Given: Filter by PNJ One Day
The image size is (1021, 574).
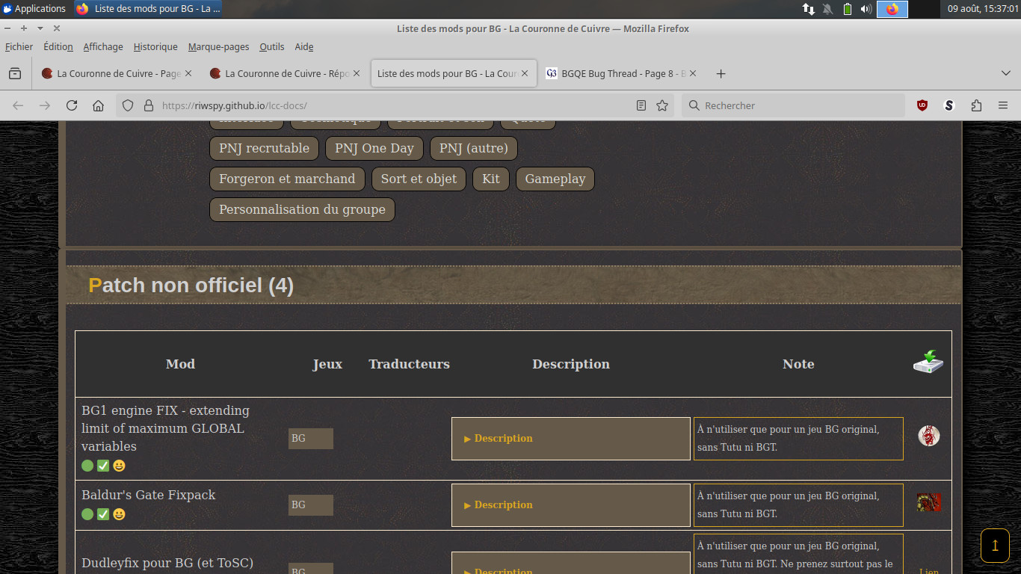Looking at the screenshot, I should 374,148.
